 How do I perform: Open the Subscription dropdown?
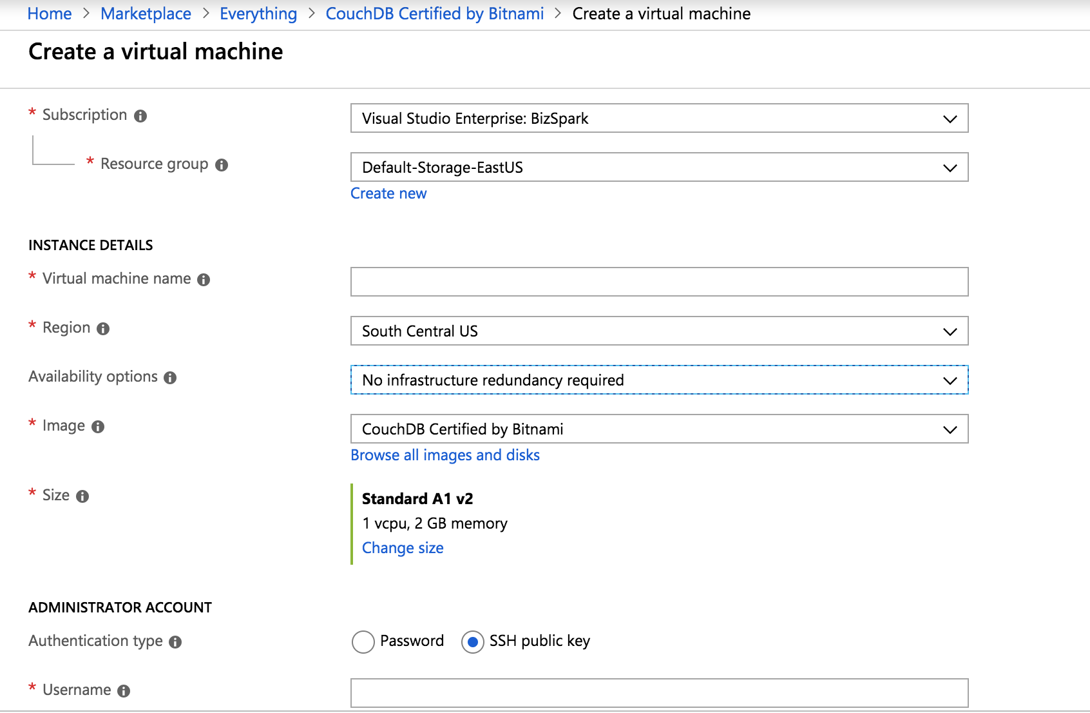coord(659,119)
